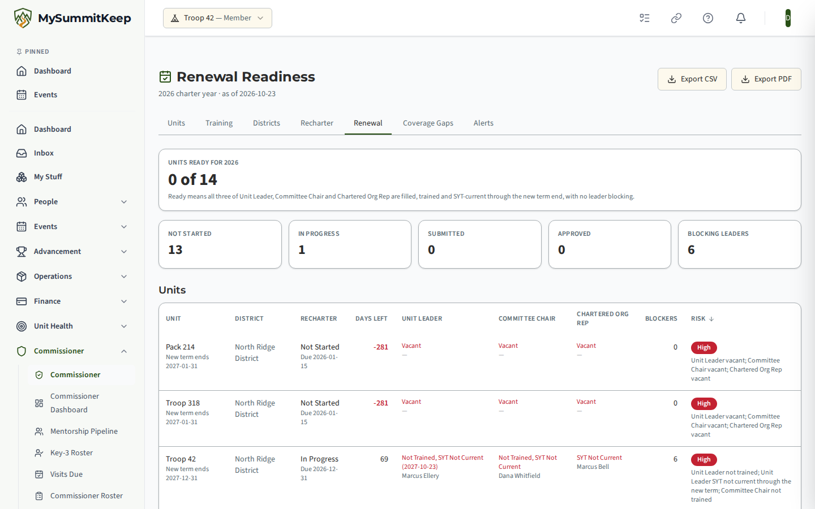Switch to the Coverage Gaps tab
This screenshot has height=509, width=815.
tap(428, 123)
